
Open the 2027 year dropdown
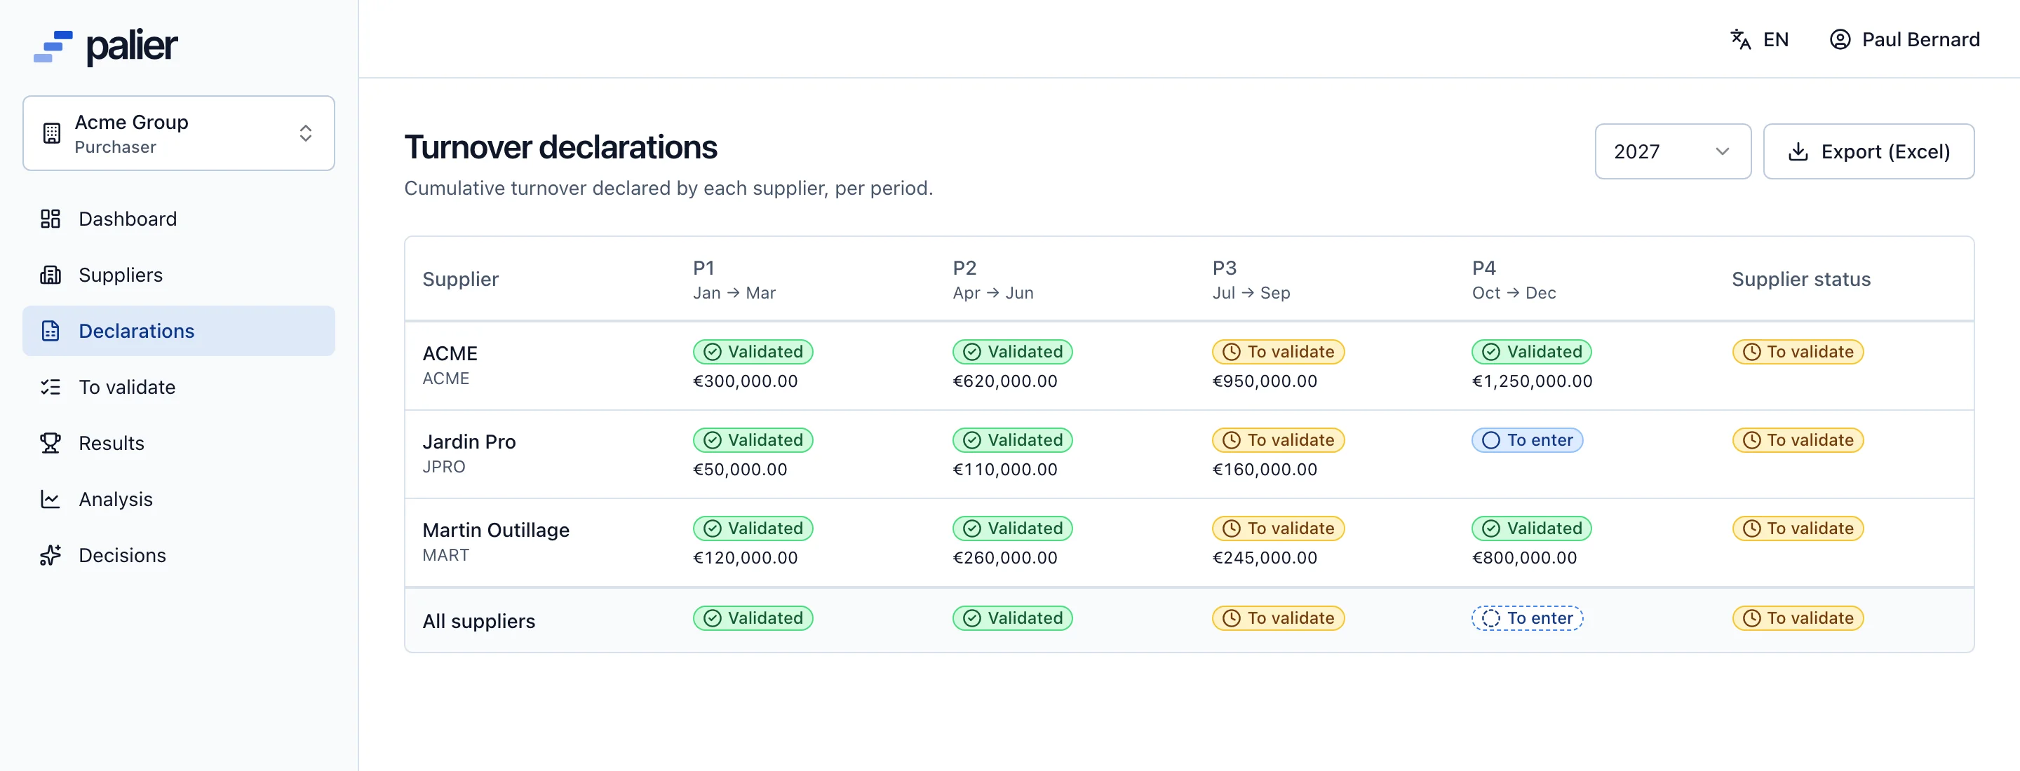click(x=1672, y=151)
